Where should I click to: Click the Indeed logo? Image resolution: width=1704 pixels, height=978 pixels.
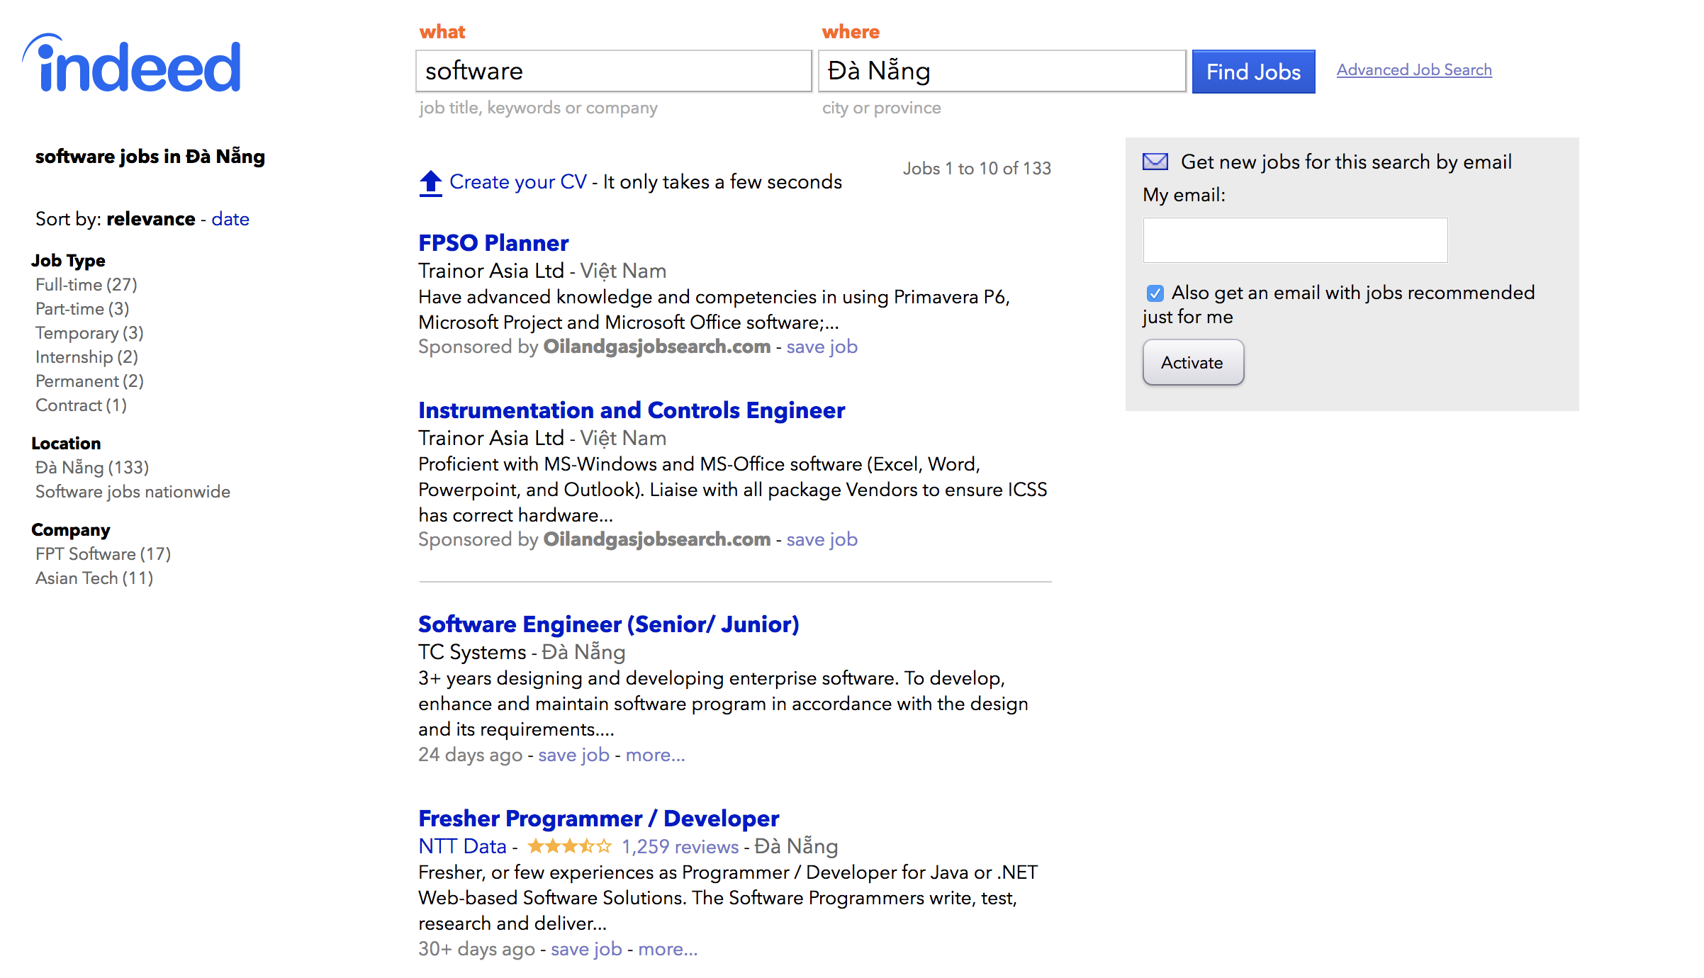pos(133,65)
